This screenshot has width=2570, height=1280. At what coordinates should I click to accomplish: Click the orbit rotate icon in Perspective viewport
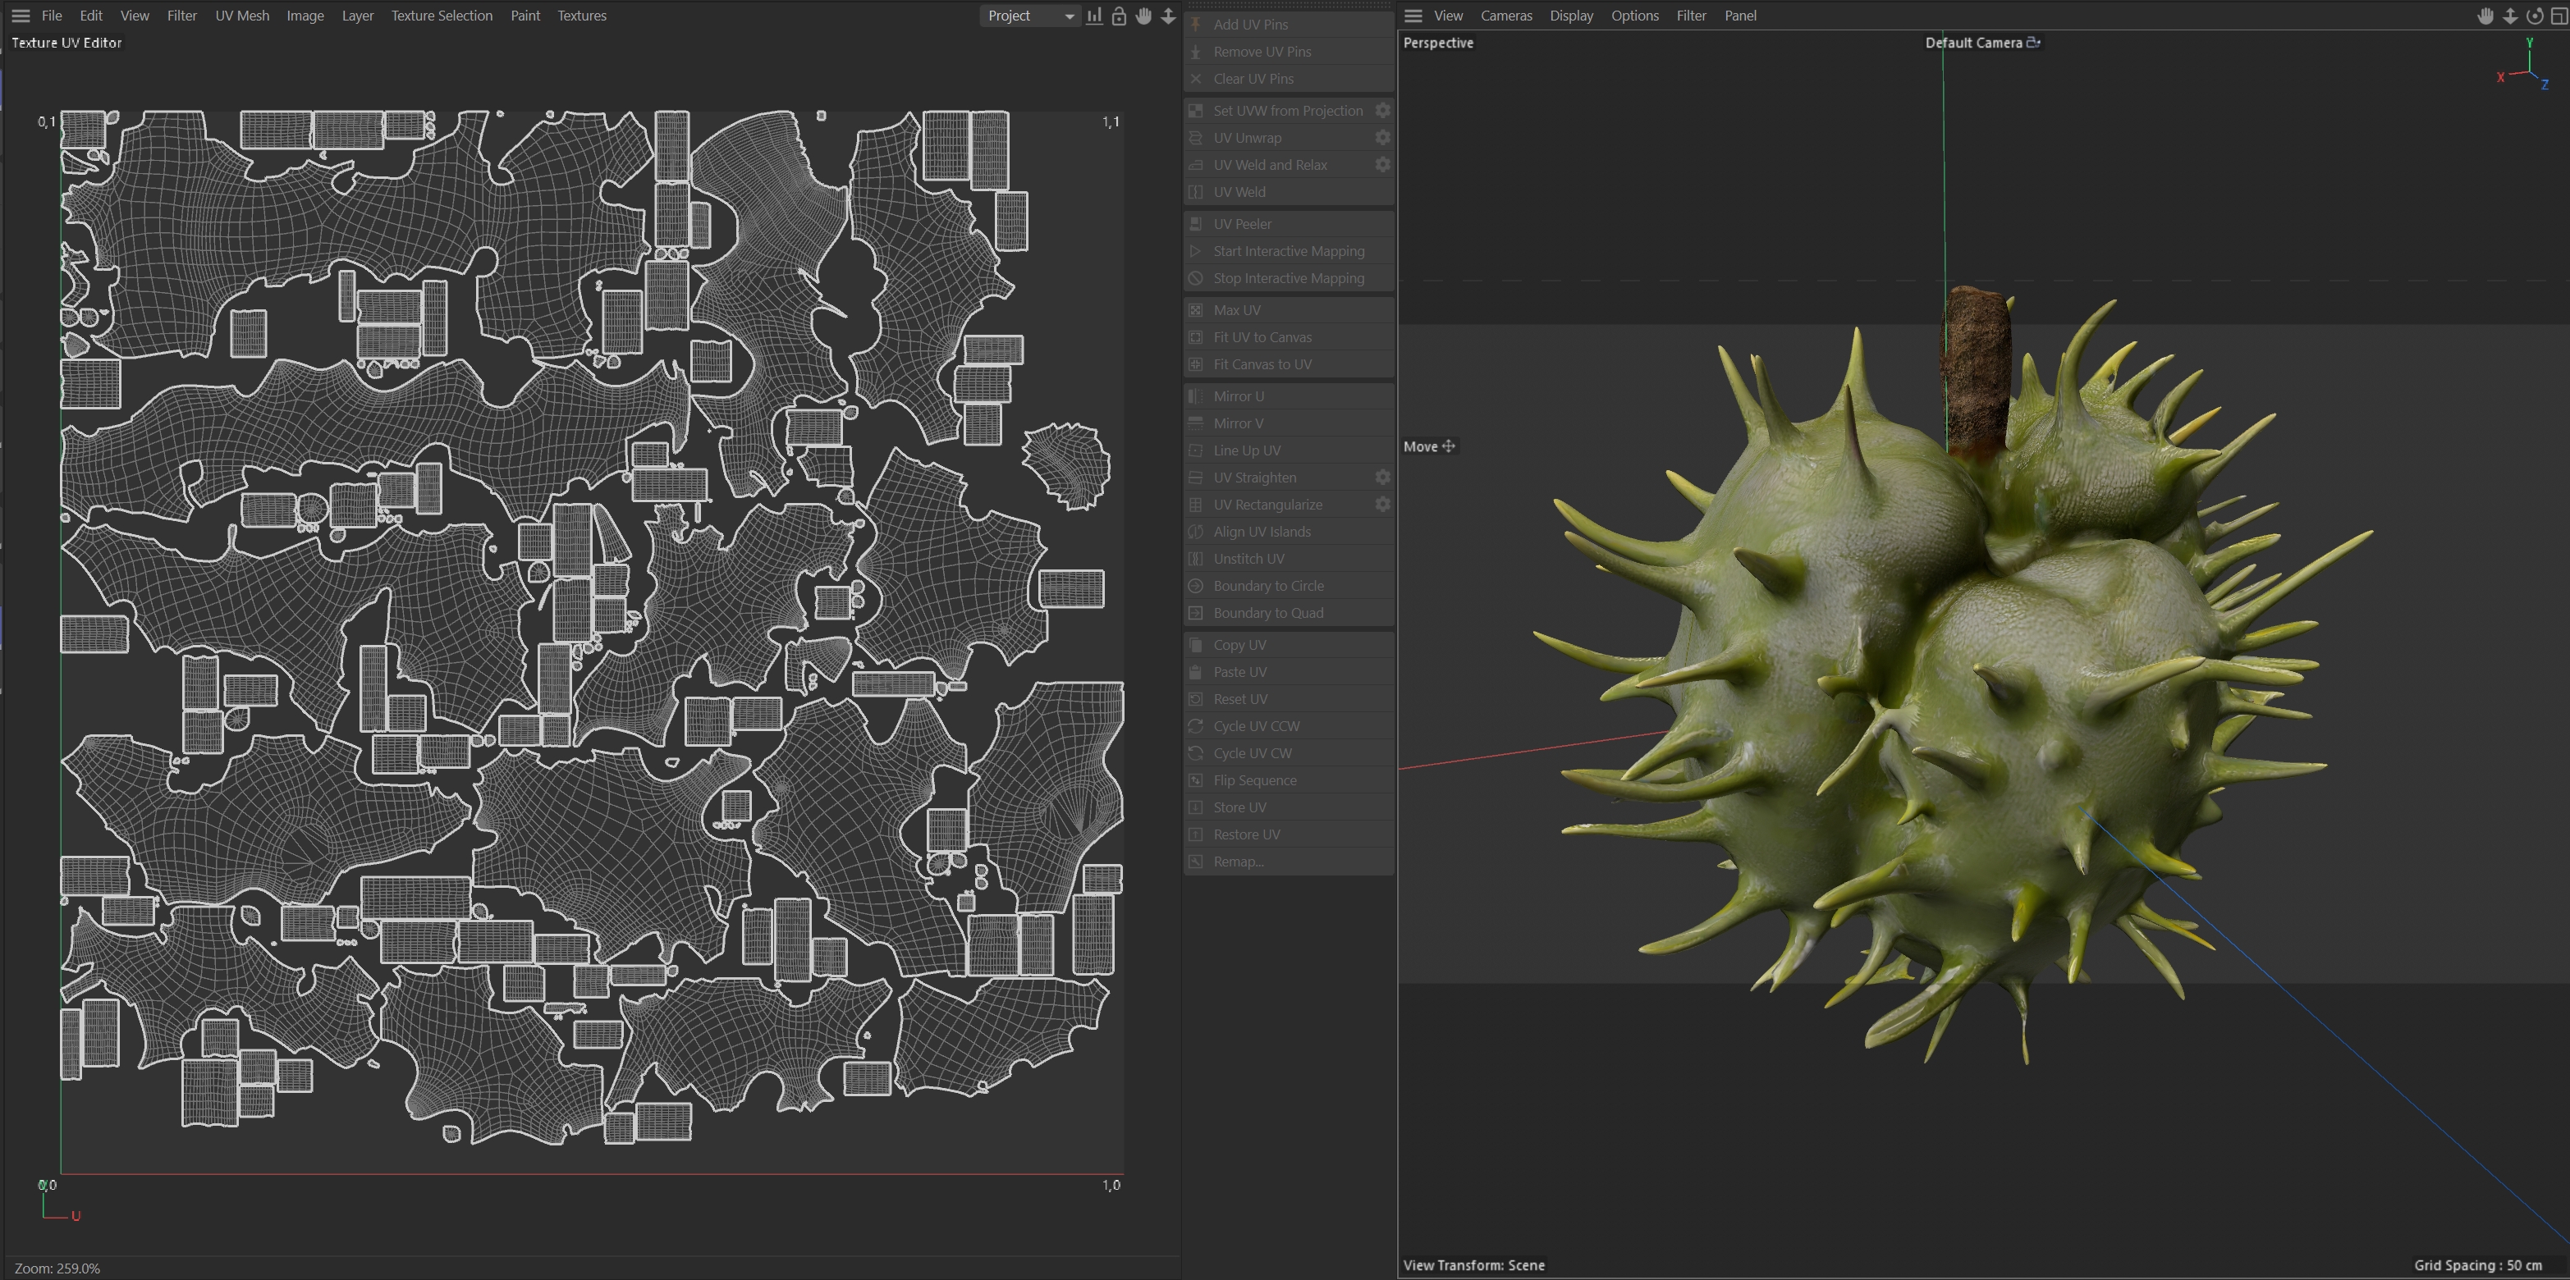(2534, 16)
